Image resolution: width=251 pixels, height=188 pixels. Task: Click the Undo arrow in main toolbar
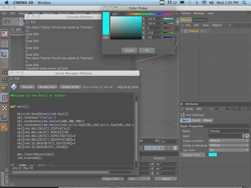7,22
